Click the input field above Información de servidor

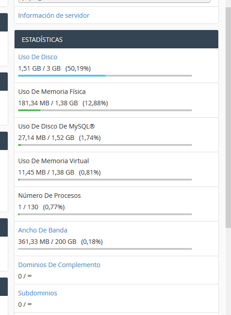tap(114, 1)
